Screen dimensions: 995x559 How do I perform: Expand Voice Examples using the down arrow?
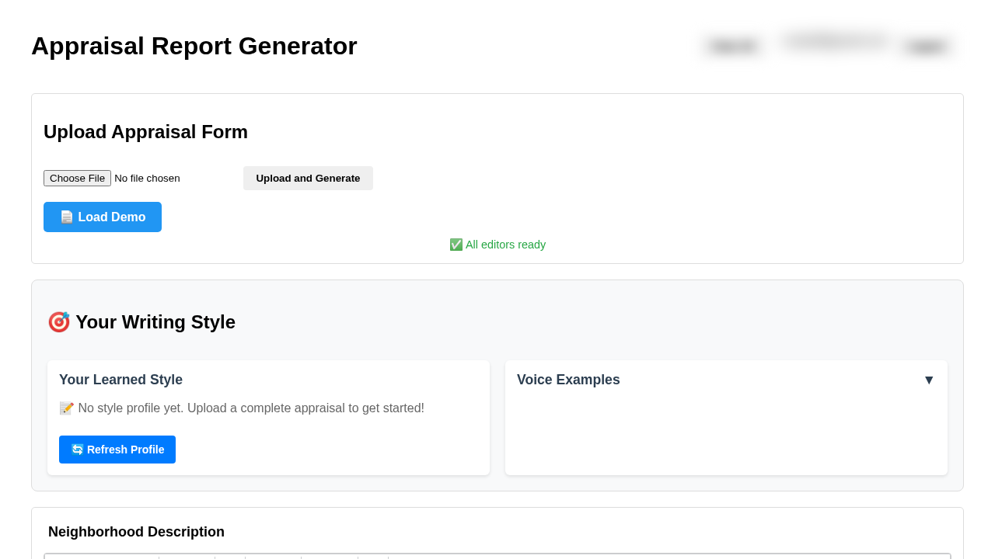coord(929,380)
